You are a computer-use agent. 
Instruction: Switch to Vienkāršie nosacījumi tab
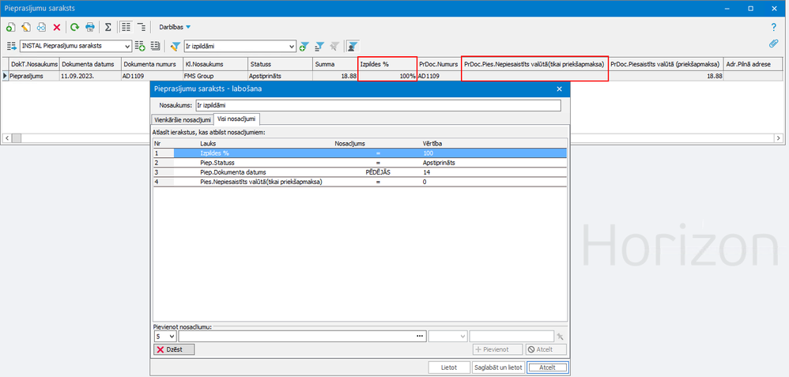pos(182,119)
